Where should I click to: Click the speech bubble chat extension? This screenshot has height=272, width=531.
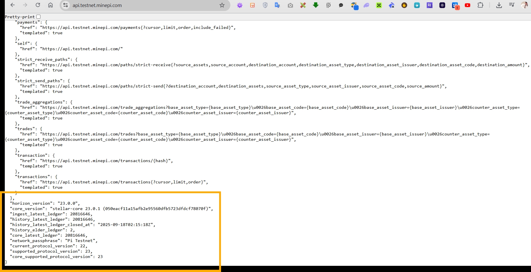(x=341, y=5)
